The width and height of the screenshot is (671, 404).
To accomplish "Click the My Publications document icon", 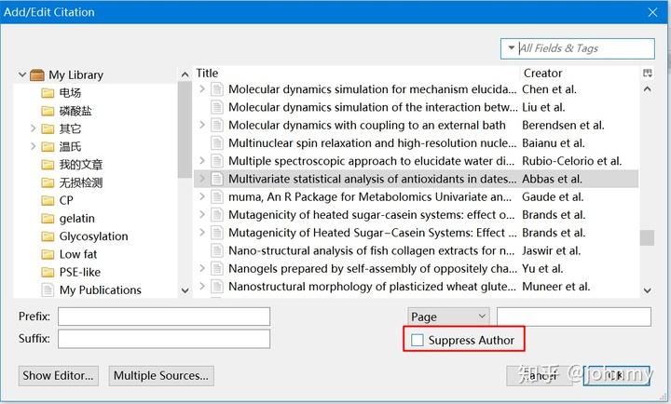I will pyautogui.click(x=48, y=290).
